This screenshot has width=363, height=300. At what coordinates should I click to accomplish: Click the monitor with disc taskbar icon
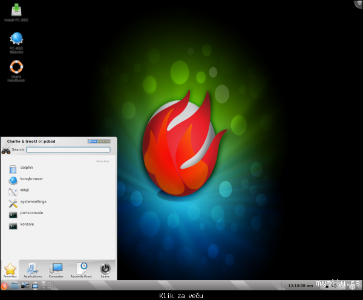tap(35, 286)
